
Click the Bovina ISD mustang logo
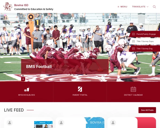(x=7, y=6)
